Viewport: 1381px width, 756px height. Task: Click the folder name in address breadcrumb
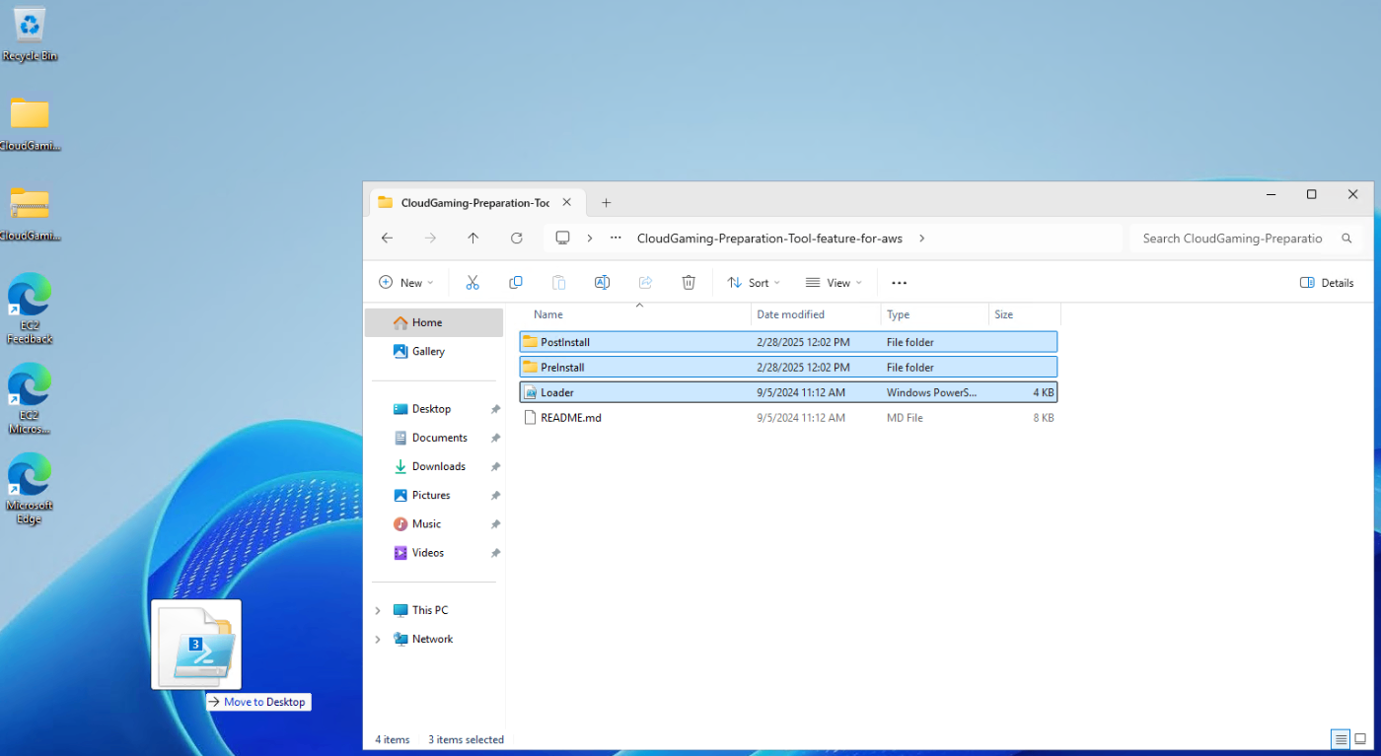tap(769, 239)
